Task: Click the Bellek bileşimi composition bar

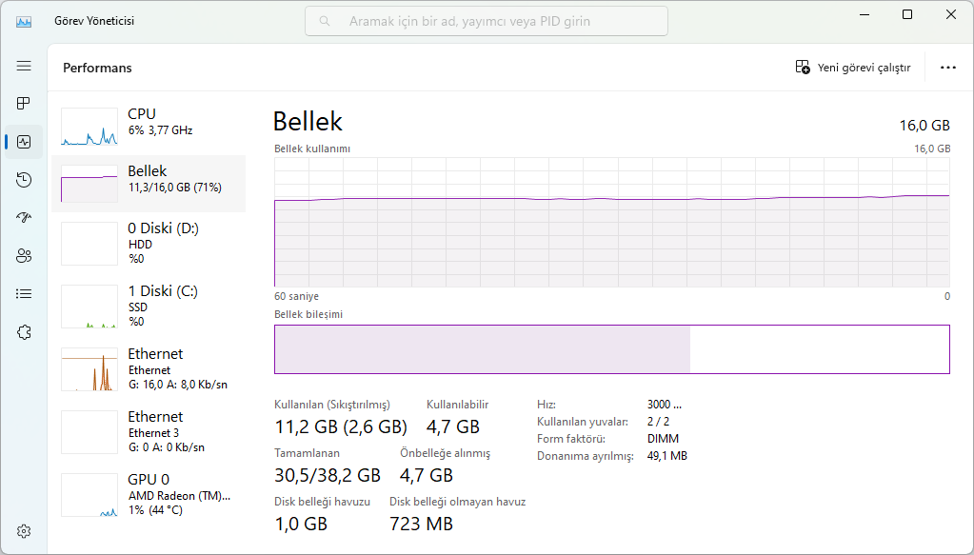Action: (611, 349)
